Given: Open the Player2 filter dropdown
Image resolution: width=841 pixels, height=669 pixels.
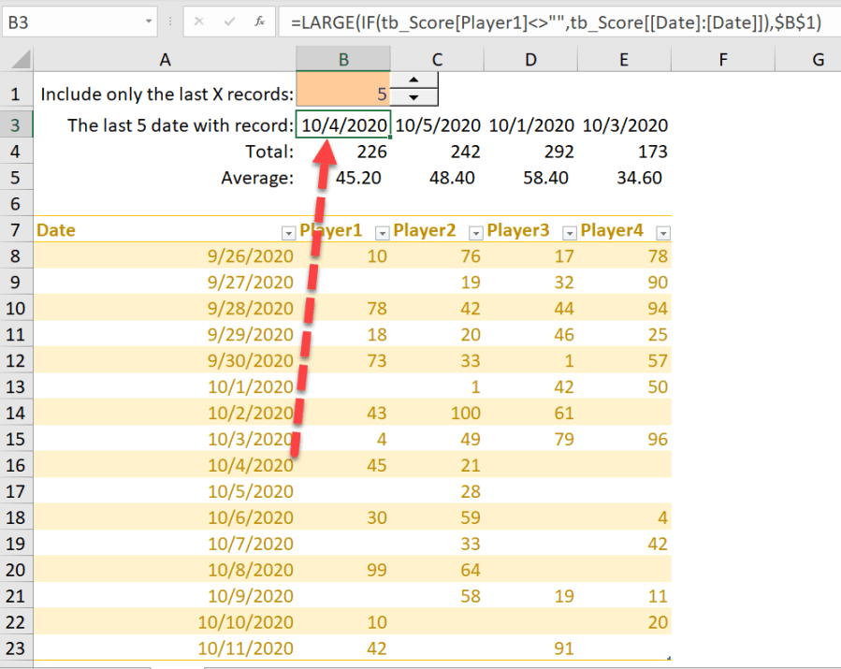Looking at the screenshot, I should pos(475,233).
